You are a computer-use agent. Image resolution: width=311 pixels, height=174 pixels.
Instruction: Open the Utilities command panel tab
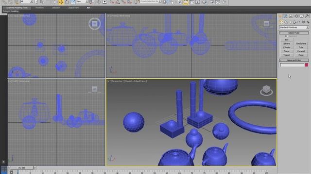(x=307, y=16)
